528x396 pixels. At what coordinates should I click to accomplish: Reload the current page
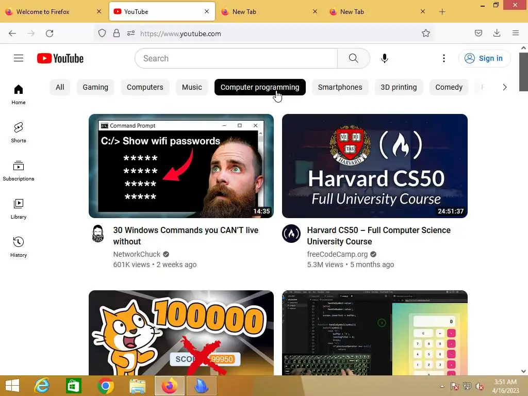[x=49, y=34]
